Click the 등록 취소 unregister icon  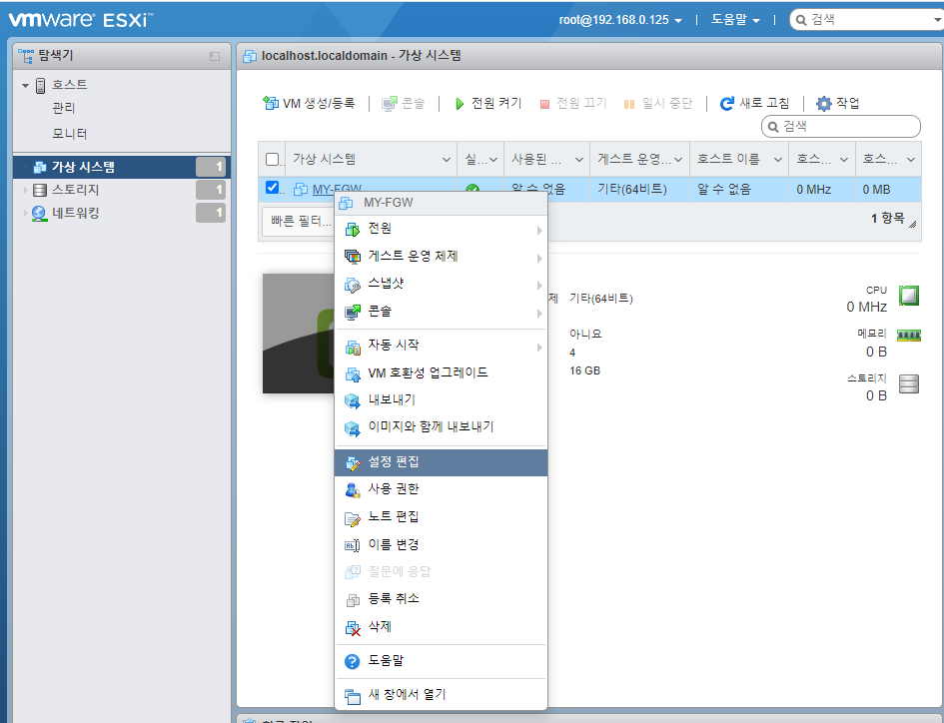[x=353, y=599]
